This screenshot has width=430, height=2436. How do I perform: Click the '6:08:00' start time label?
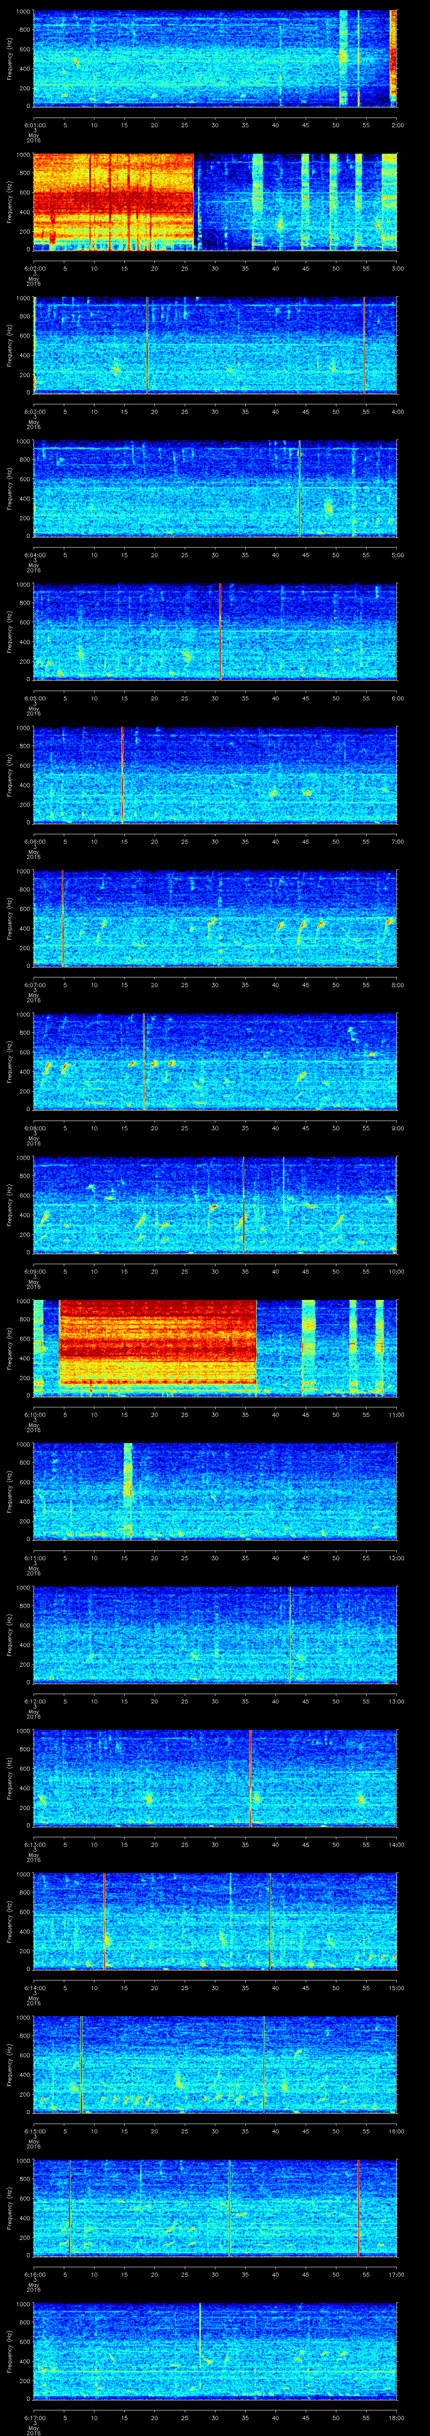point(34,1128)
